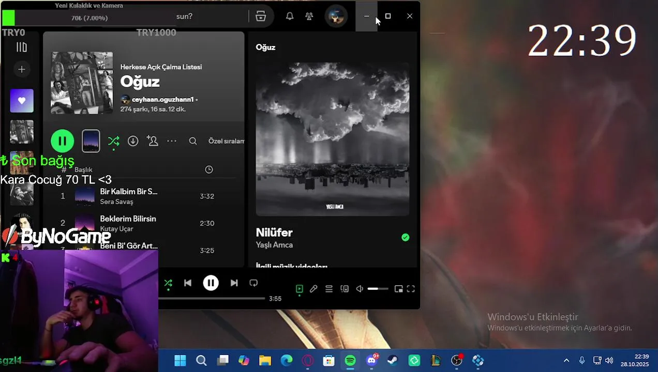Open Spotify notifications bell

(x=290, y=16)
